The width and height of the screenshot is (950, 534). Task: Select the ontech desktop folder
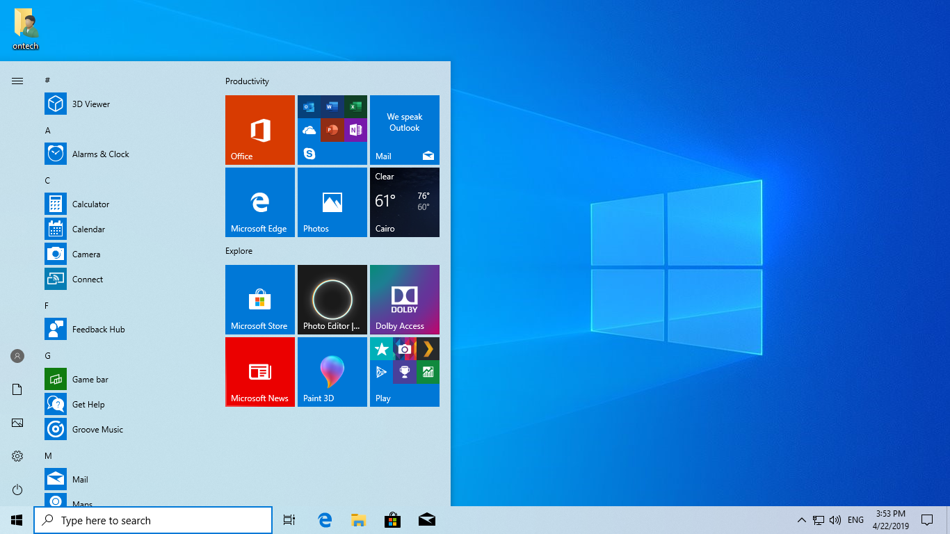click(26, 29)
